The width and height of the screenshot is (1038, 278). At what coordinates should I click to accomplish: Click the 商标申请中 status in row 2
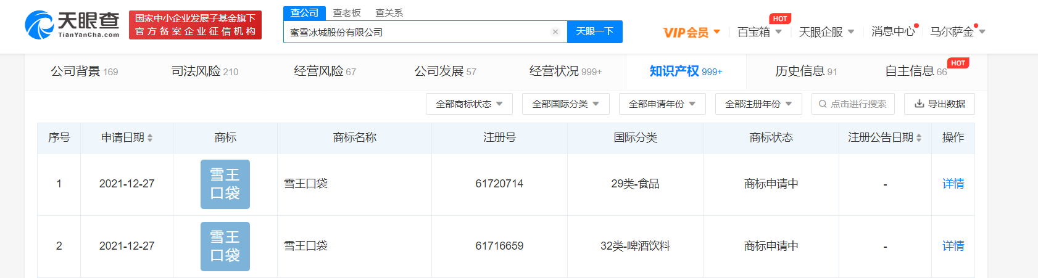tap(771, 246)
